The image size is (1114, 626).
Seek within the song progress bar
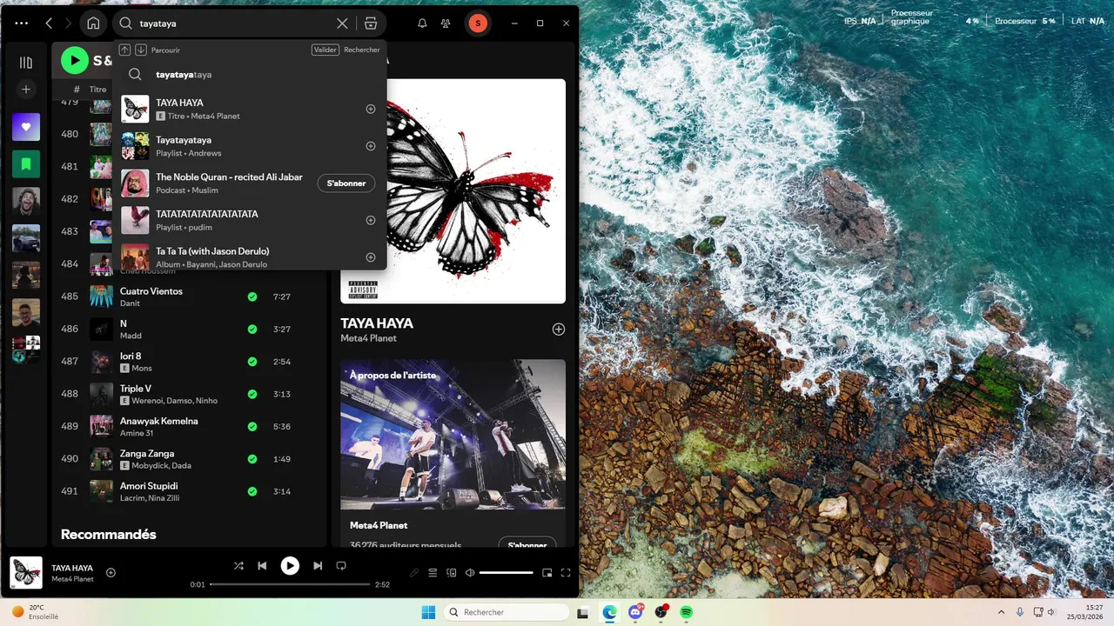[x=290, y=584]
